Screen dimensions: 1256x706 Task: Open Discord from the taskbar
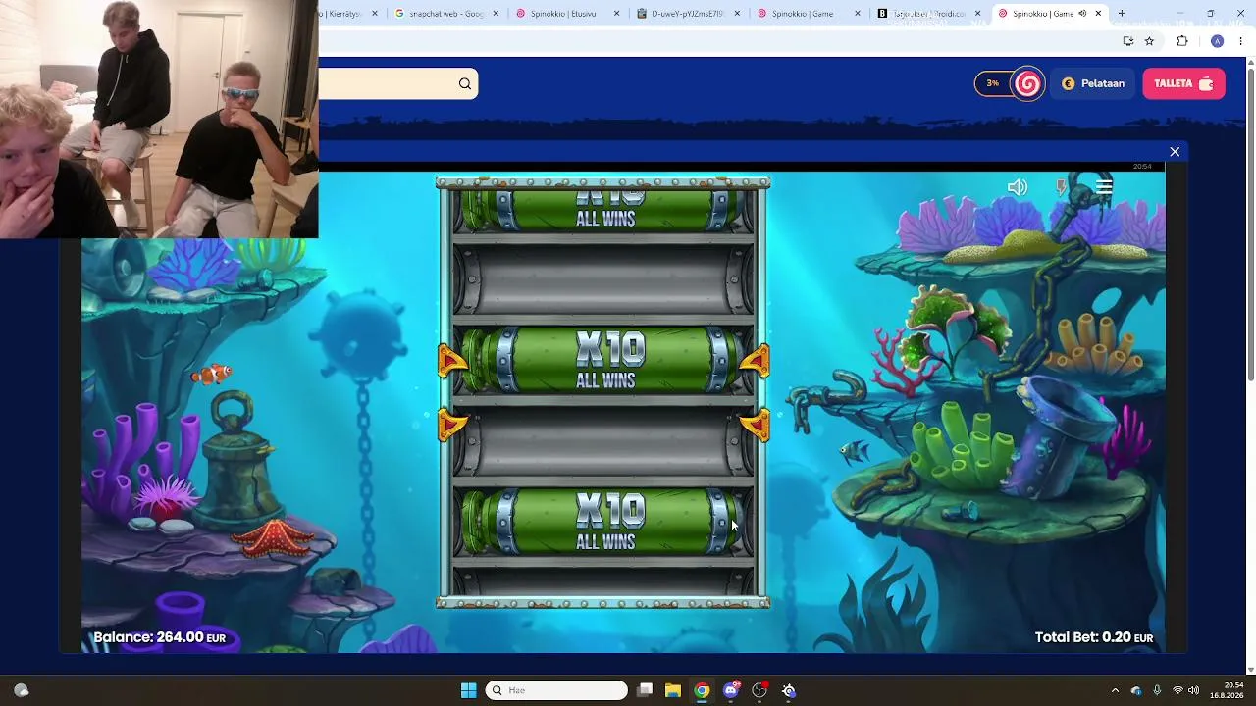click(x=731, y=690)
